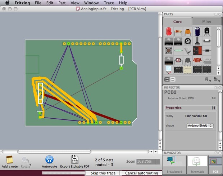This screenshot has width=223, height=176.
Task: Start the Autoroute tool
Action: (x=49, y=159)
